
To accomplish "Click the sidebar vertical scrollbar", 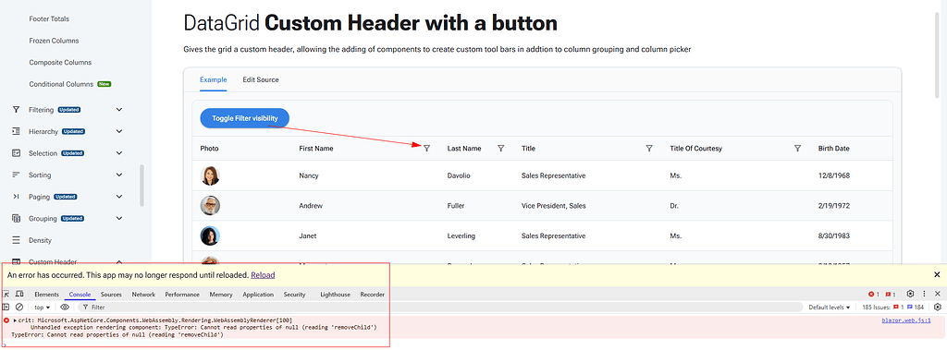I will pyautogui.click(x=141, y=186).
